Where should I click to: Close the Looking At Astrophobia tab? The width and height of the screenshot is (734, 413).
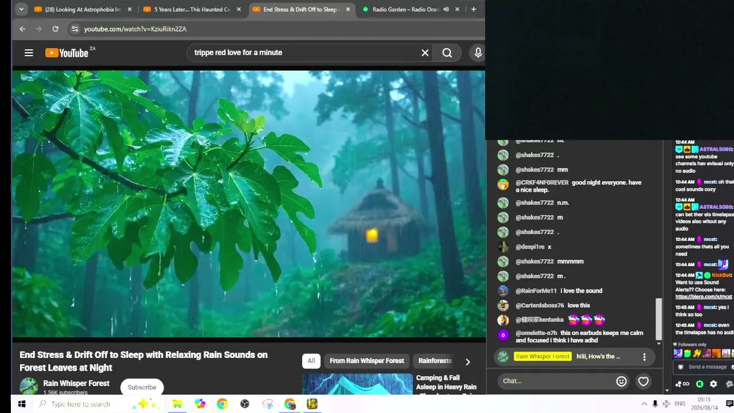point(130,9)
